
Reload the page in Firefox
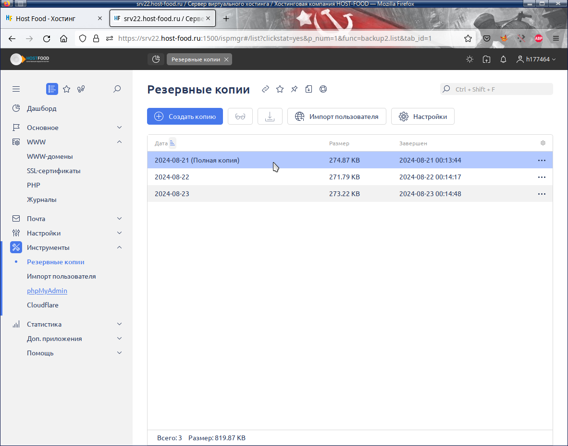click(47, 39)
